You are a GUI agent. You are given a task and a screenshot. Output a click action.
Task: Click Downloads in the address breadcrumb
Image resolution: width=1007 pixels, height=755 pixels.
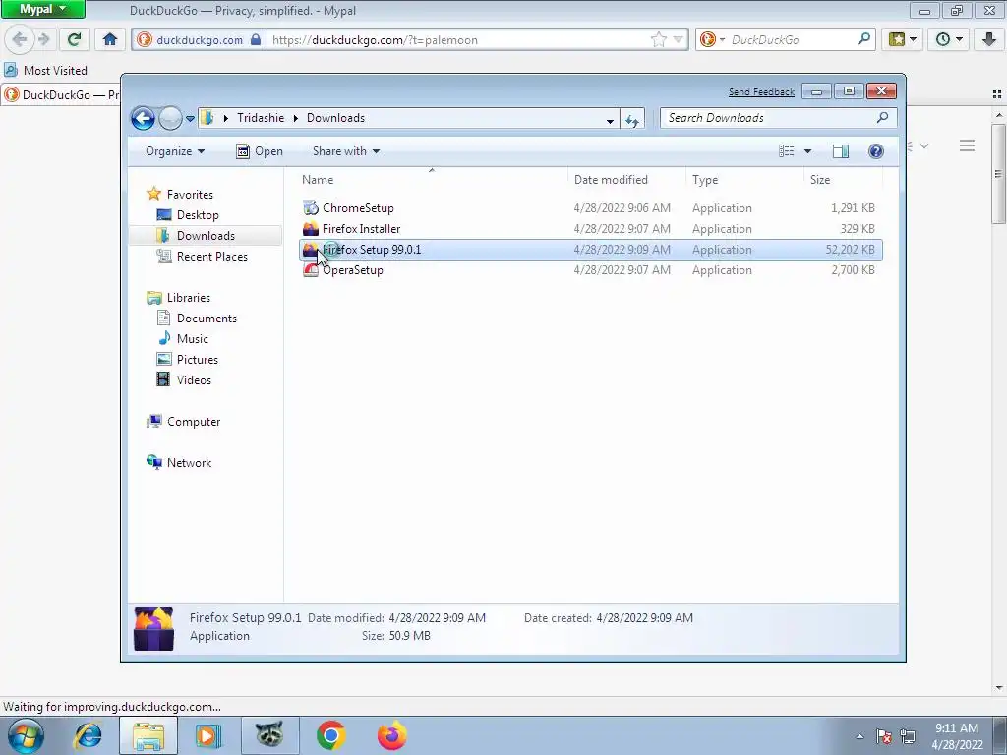pyautogui.click(x=336, y=118)
